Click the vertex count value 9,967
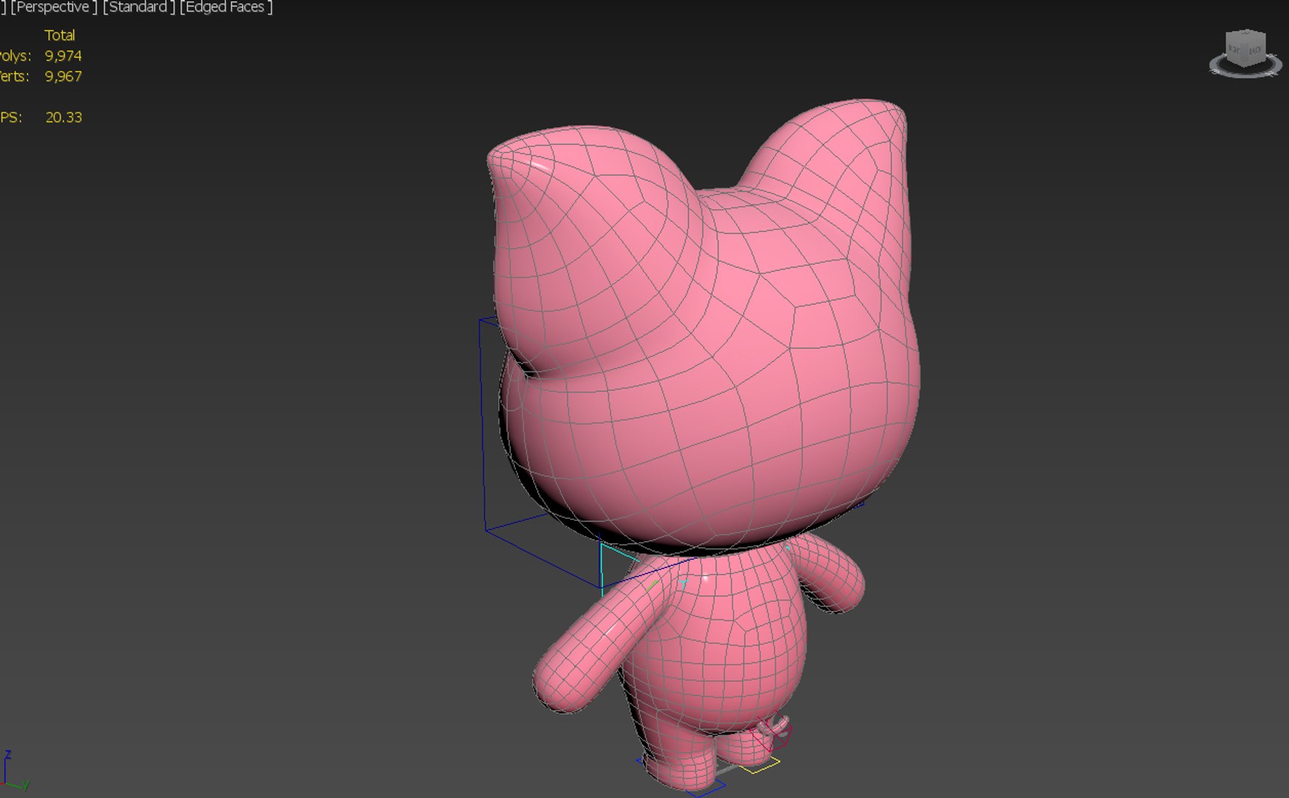Screen dimensions: 1289x798 [64, 76]
